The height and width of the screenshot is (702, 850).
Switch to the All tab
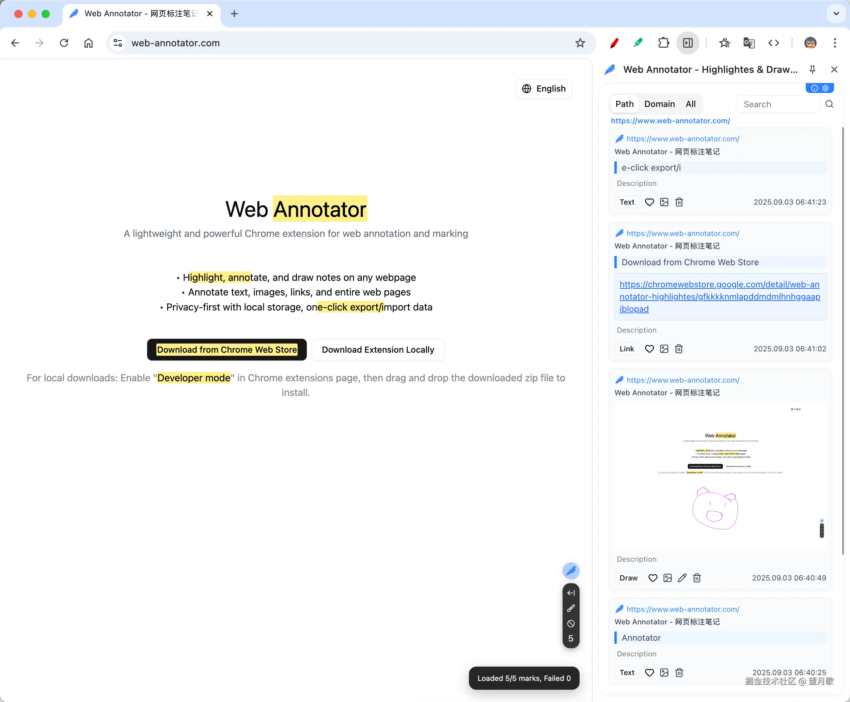(x=691, y=104)
